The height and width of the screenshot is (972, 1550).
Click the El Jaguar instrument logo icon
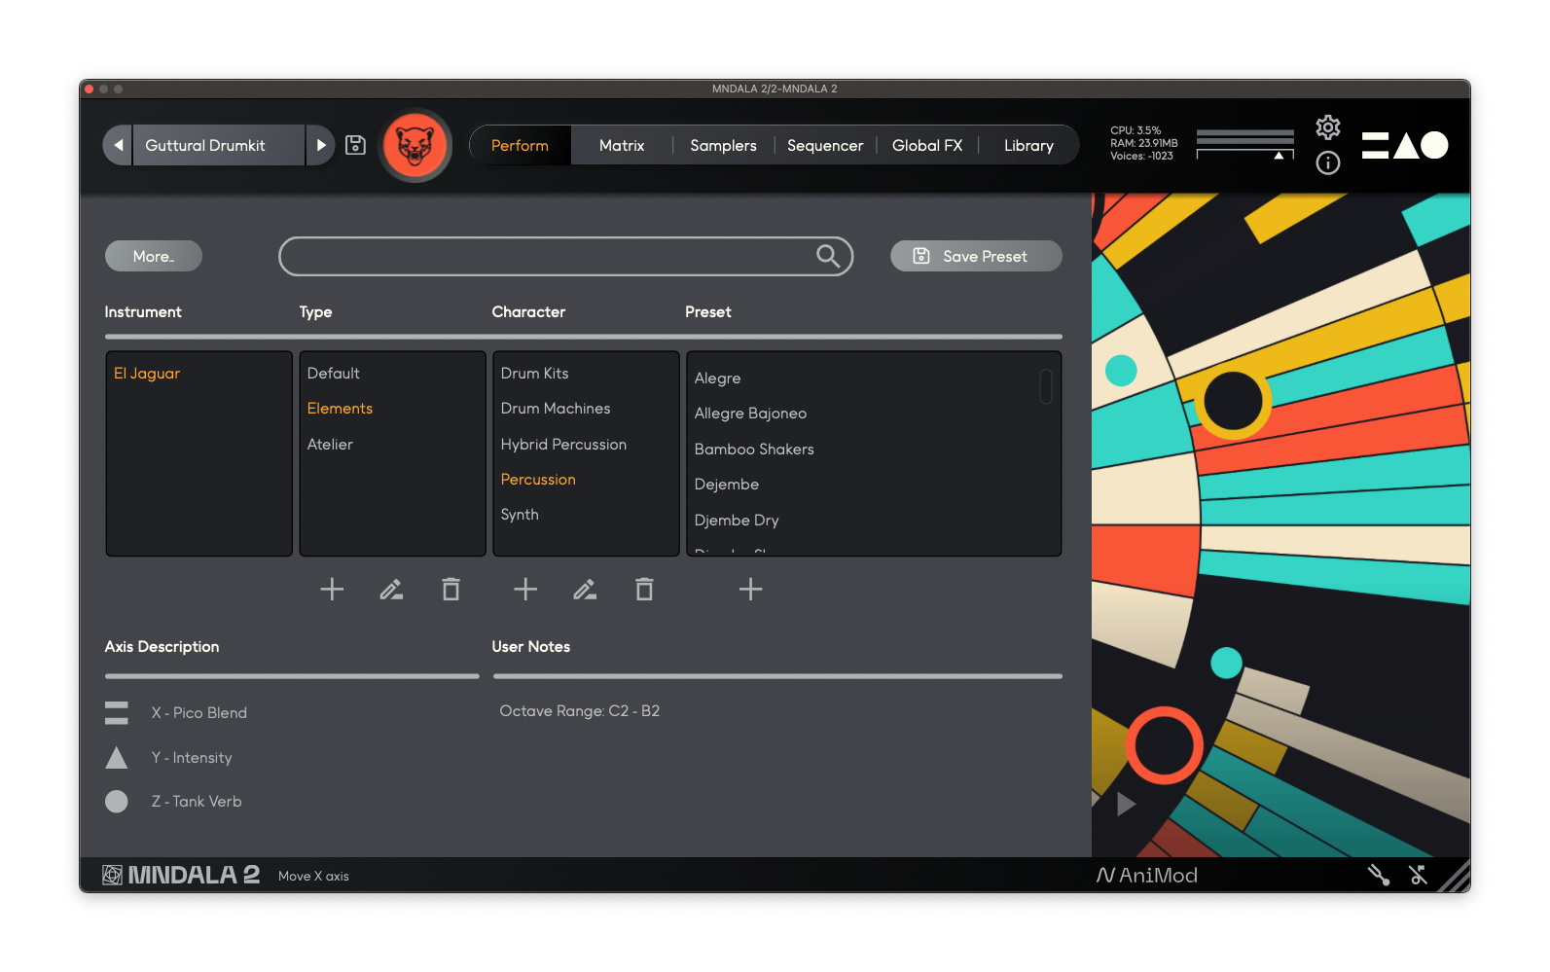[x=415, y=146]
